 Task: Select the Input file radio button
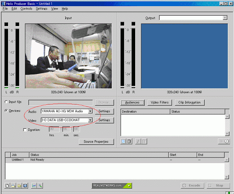pyautogui.click(x=6, y=102)
